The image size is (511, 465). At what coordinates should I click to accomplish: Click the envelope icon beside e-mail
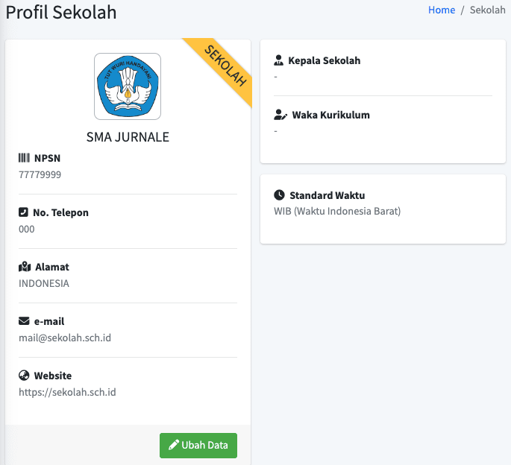point(24,321)
